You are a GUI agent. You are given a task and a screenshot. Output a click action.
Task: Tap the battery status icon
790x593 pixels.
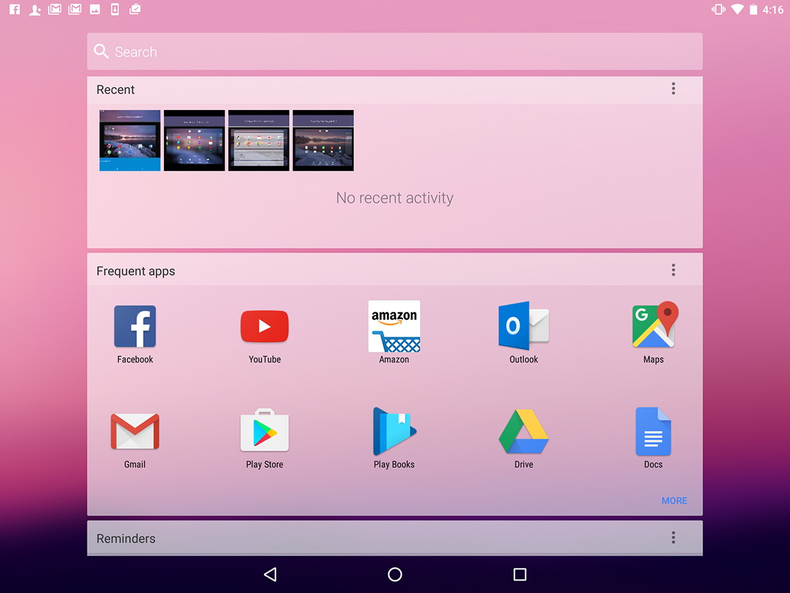pyautogui.click(x=753, y=10)
